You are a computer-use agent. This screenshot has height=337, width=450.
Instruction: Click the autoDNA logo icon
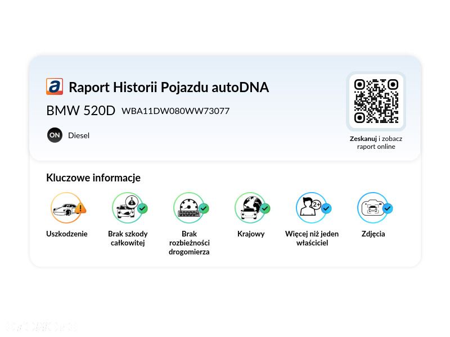(55, 86)
